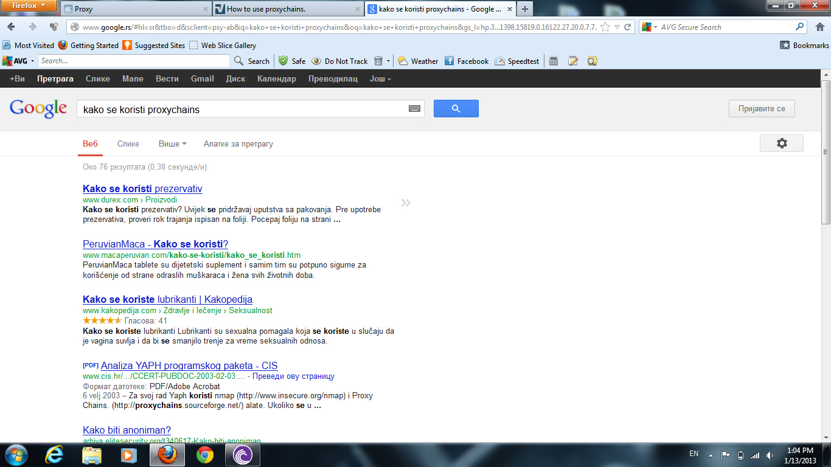Click the Google on-screen keyboard icon
Viewport: 831px width, 467px height.
[x=414, y=109]
